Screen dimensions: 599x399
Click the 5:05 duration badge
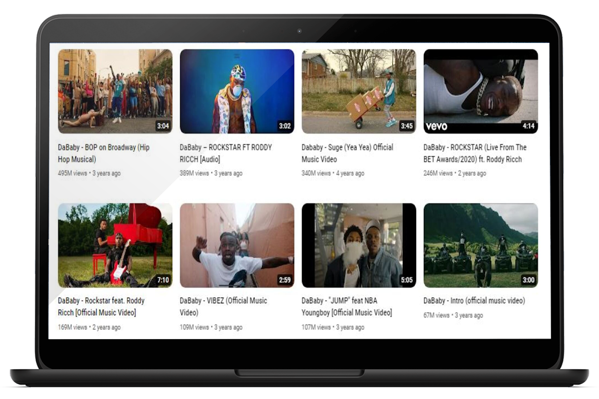407,280
